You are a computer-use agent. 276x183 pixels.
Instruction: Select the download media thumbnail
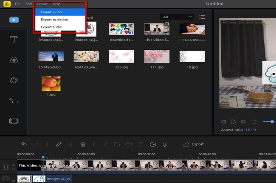(121, 29)
